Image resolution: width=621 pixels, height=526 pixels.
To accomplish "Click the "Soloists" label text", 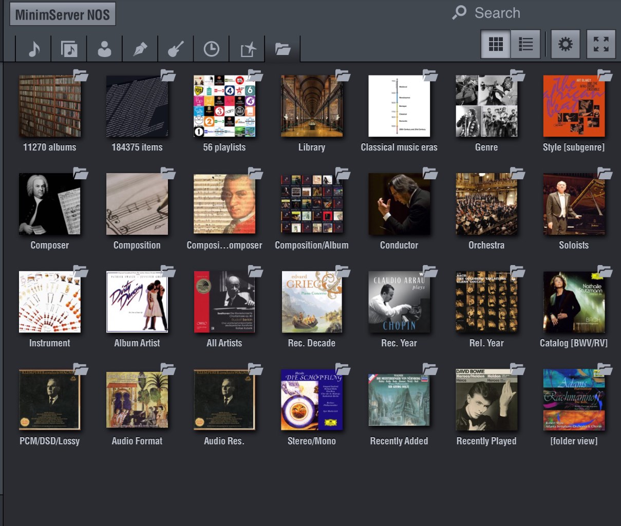I will 574,245.
